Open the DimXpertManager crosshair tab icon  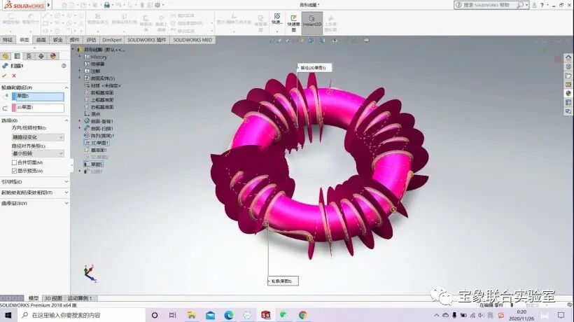41,56
